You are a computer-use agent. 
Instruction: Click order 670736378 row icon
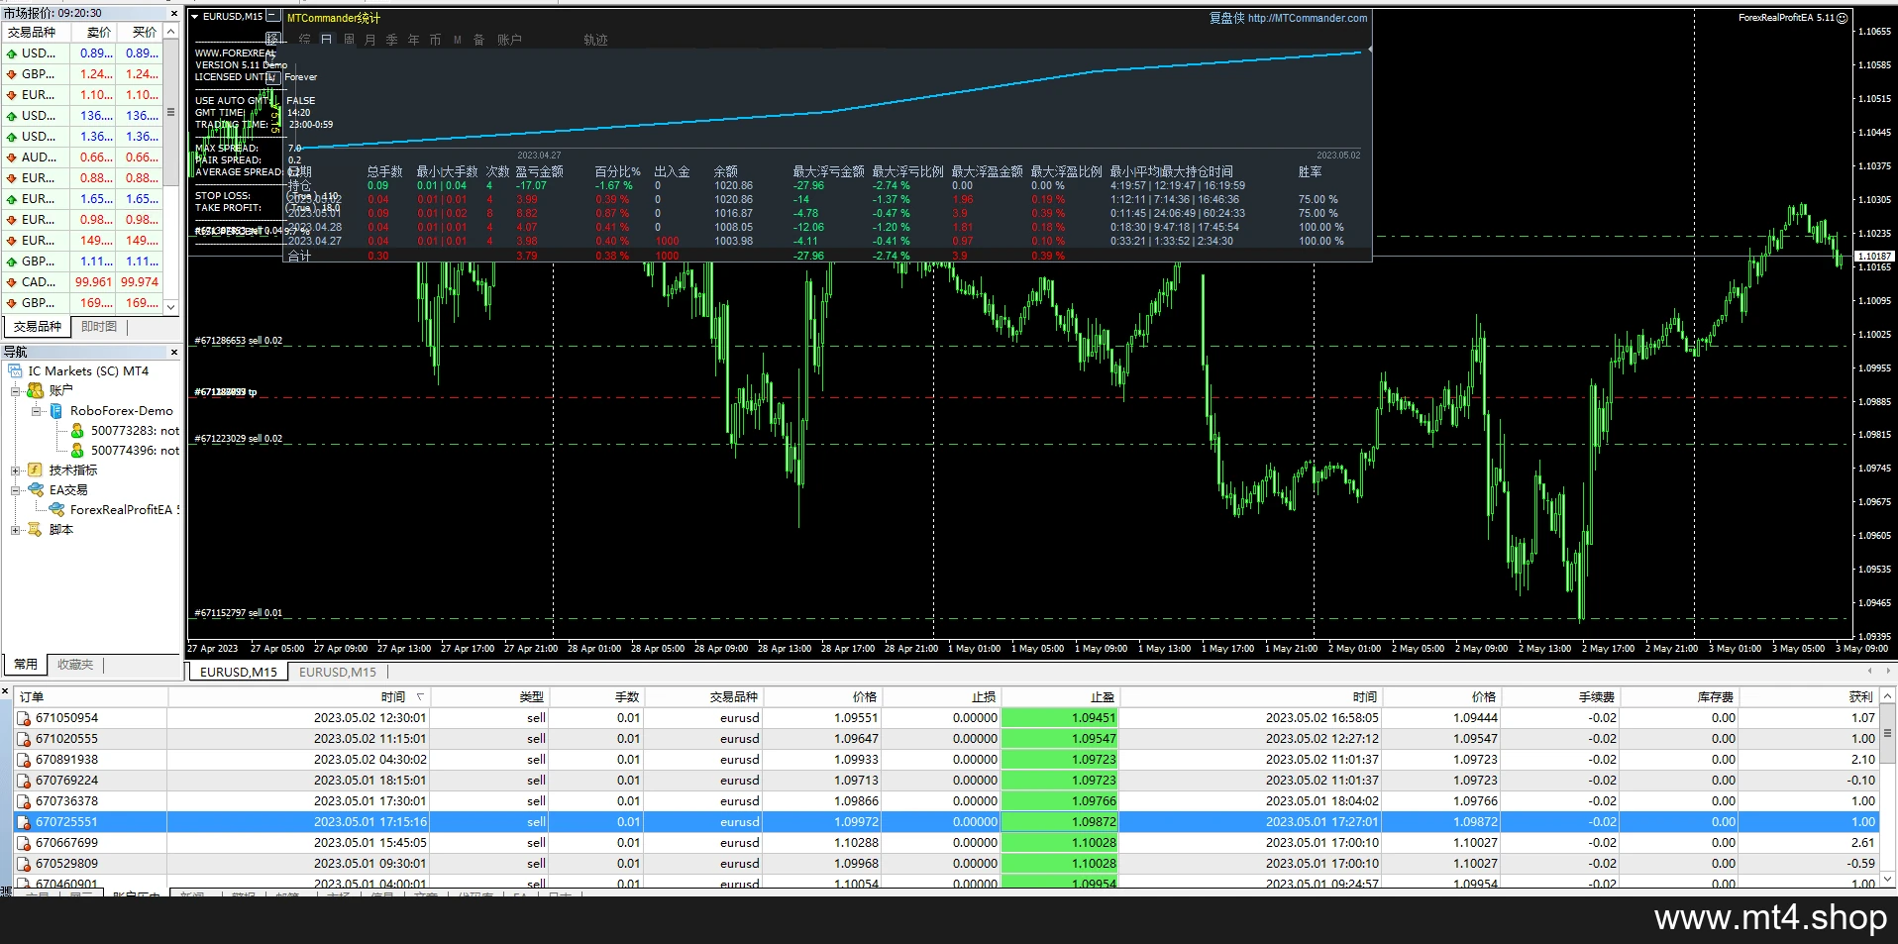(x=24, y=801)
